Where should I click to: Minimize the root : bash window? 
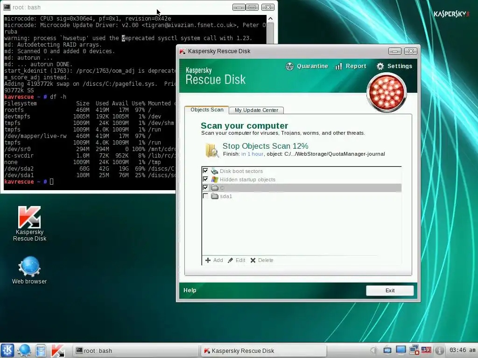[239, 7]
